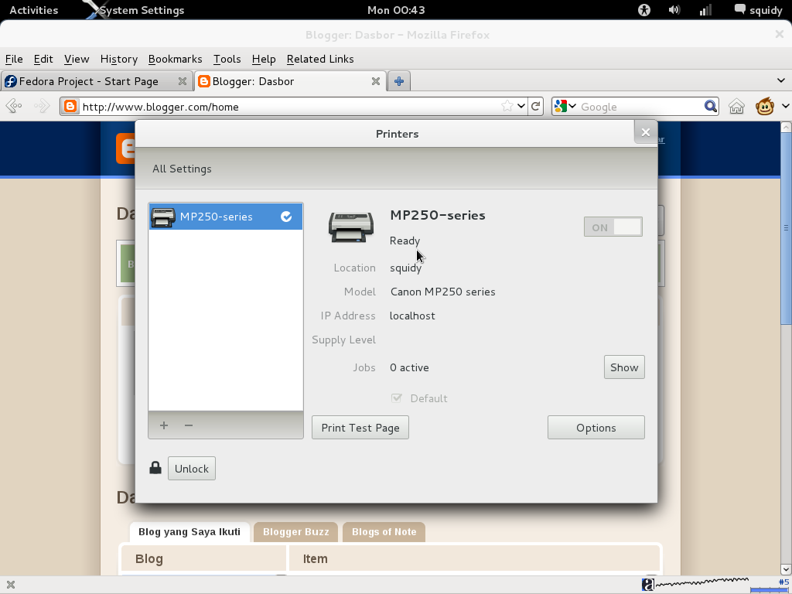
Task: Click the default checkmark badge on MP250-series row
Action: click(x=286, y=217)
